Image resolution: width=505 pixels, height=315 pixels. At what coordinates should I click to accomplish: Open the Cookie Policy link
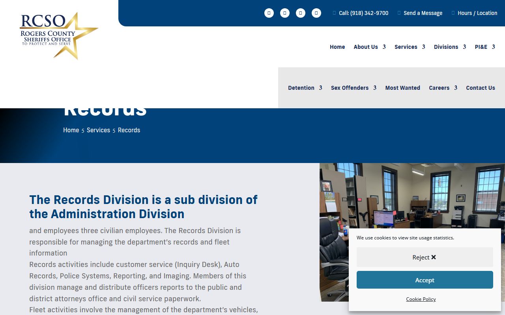[x=421, y=299]
